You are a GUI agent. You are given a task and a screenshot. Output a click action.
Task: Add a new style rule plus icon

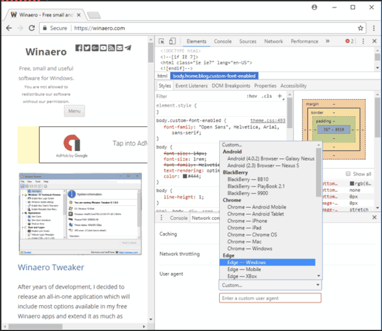280,96
